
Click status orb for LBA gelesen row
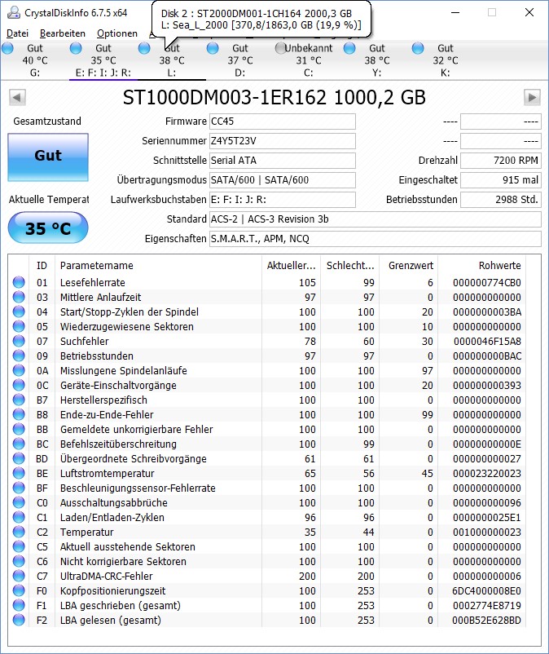click(x=19, y=620)
